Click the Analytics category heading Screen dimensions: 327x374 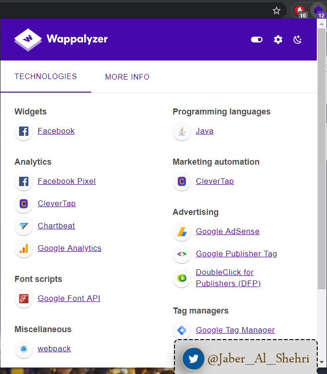33,162
